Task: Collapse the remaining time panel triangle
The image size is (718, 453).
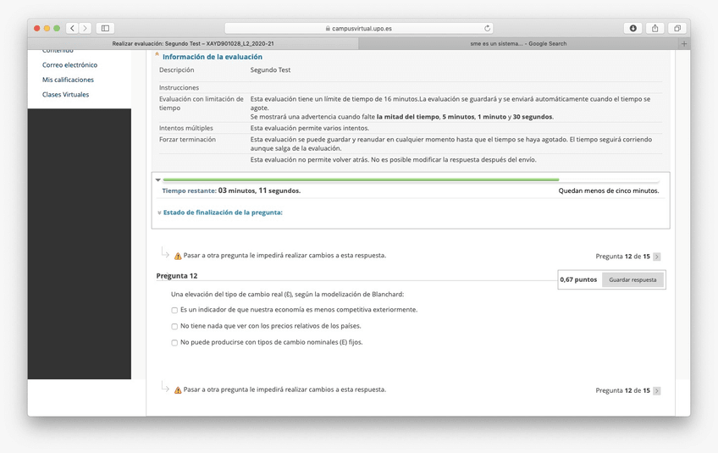Action: click(158, 180)
